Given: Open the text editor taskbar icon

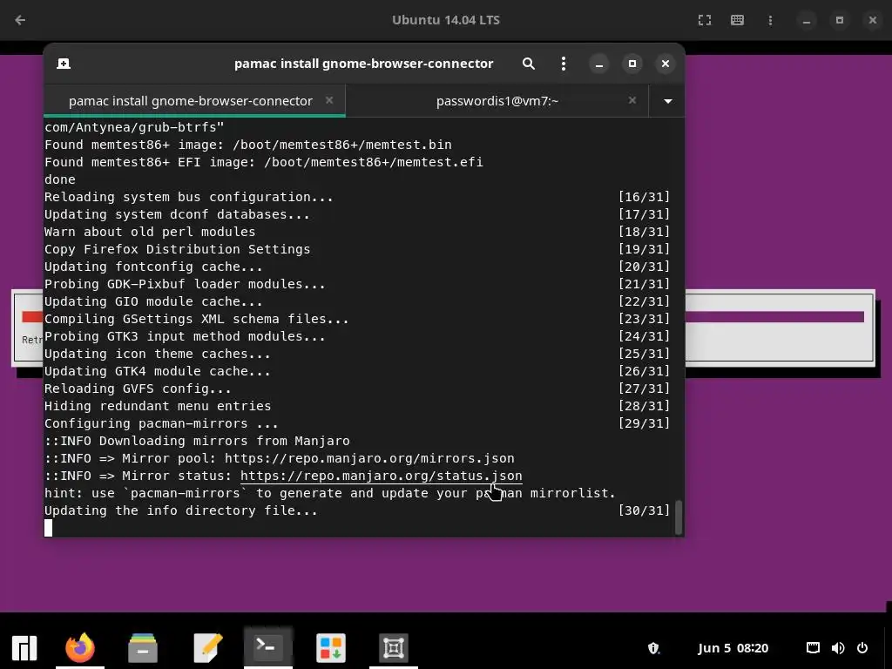Looking at the screenshot, I should [207, 647].
